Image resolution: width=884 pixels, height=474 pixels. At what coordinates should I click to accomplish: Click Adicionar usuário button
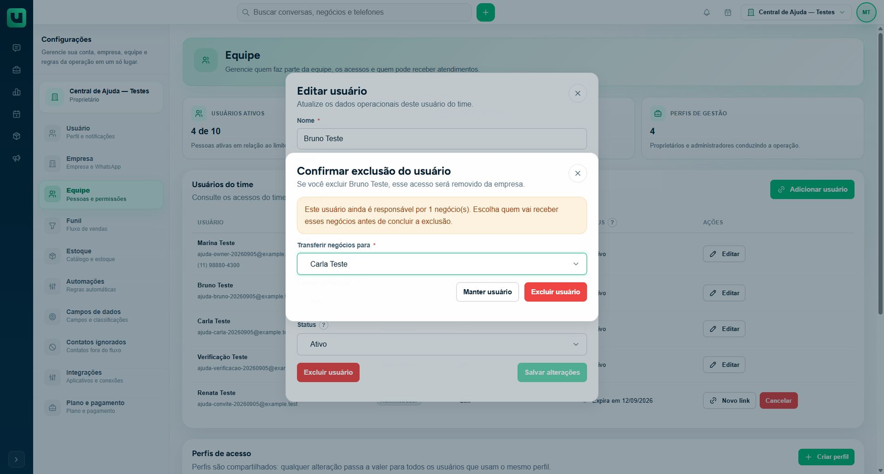[x=812, y=189]
